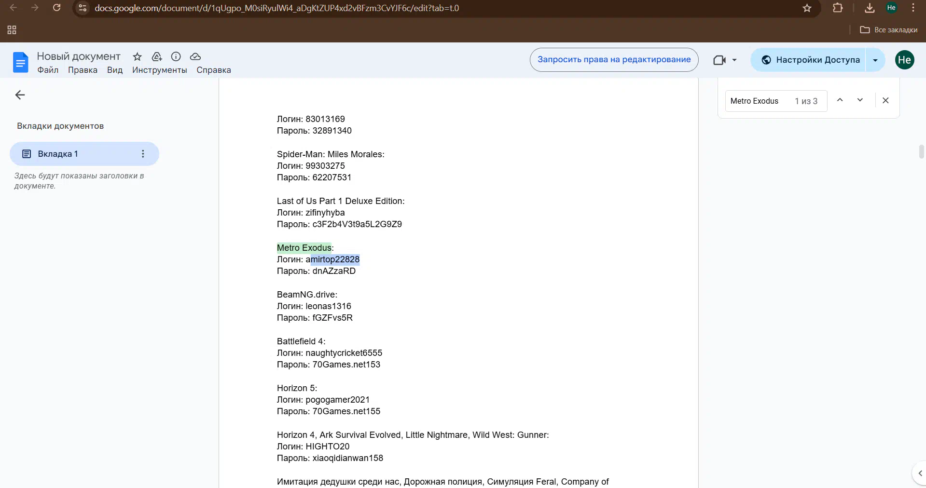Screen dimensions: 926x488
Task: Show side panel with bottom-right arrow
Action: click(x=920, y=474)
